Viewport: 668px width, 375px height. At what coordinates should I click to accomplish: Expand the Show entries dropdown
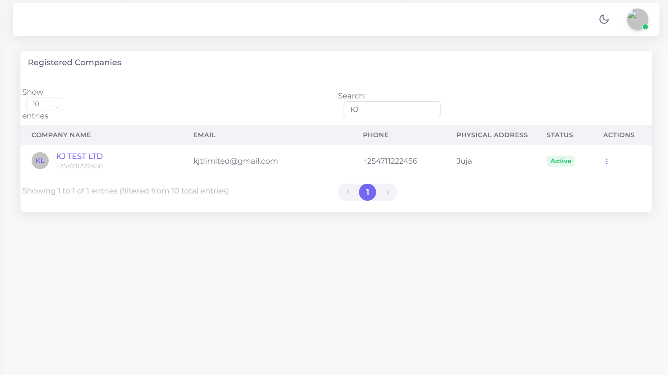pyautogui.click(x=44, y=104)
